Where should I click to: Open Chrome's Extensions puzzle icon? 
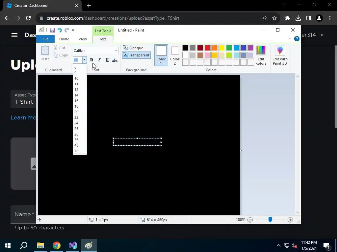(287, 18)
